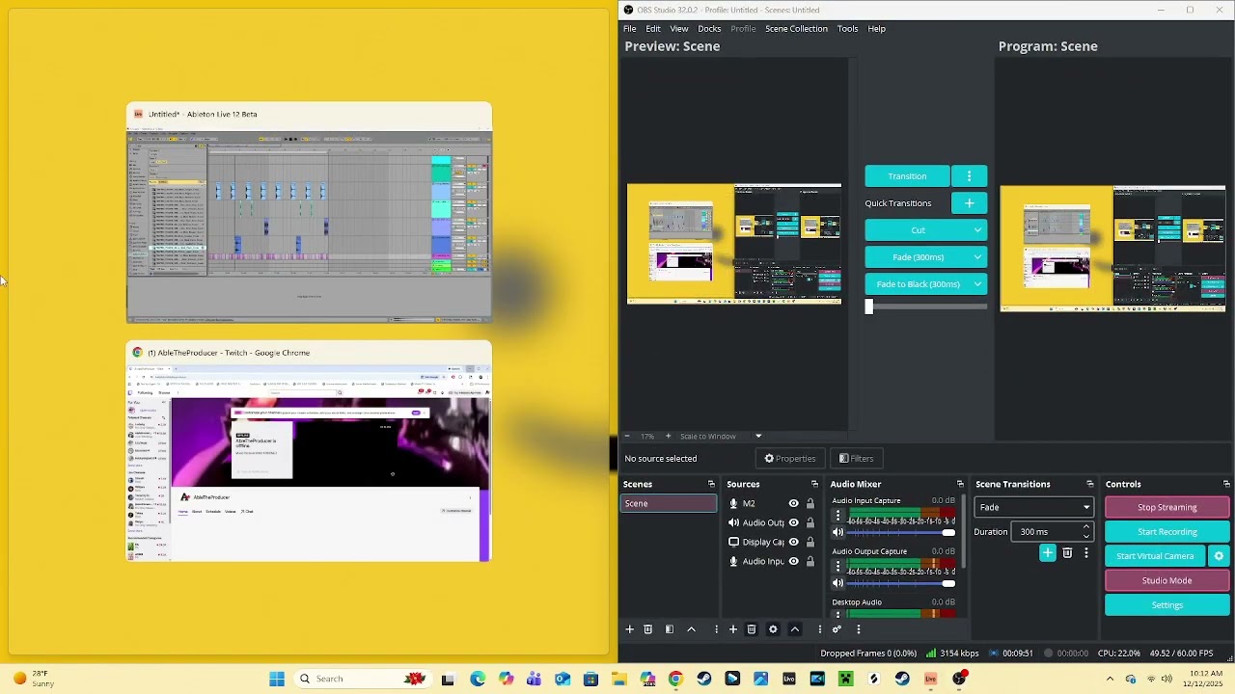Hide the Audio Input source
The width and height of the screenshot is (1235, 694).
tap(794, 562)
